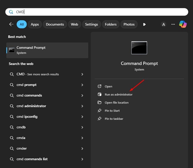This screenshot has width=193, height=168.
Task: Expand the chevron beside cmdb
Action: pos(82,127)
